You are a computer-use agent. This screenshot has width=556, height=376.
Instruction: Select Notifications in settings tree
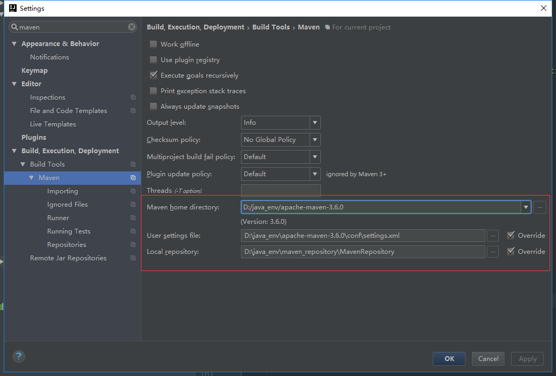[49, 57]
